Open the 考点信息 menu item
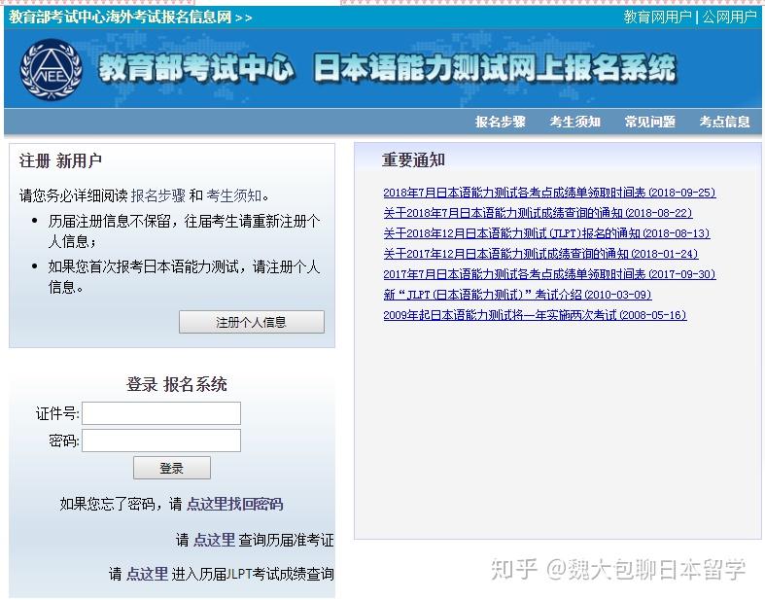The image size is (765, 600). pyautogui.click(x=724, y=122)
